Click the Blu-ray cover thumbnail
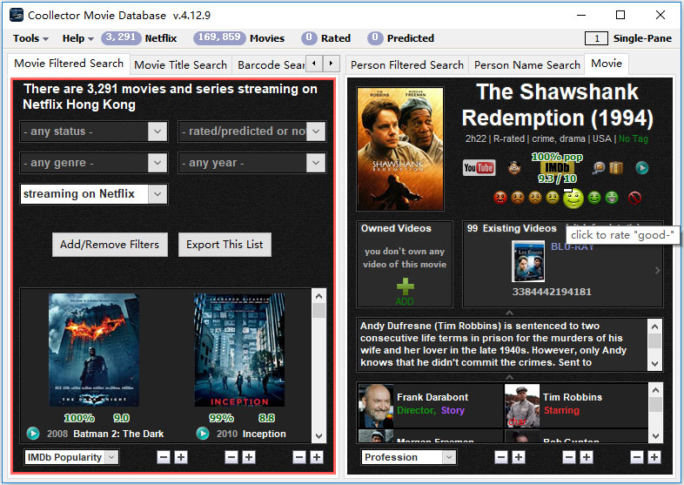Screen dimensions: 684x485 (528, 261)
